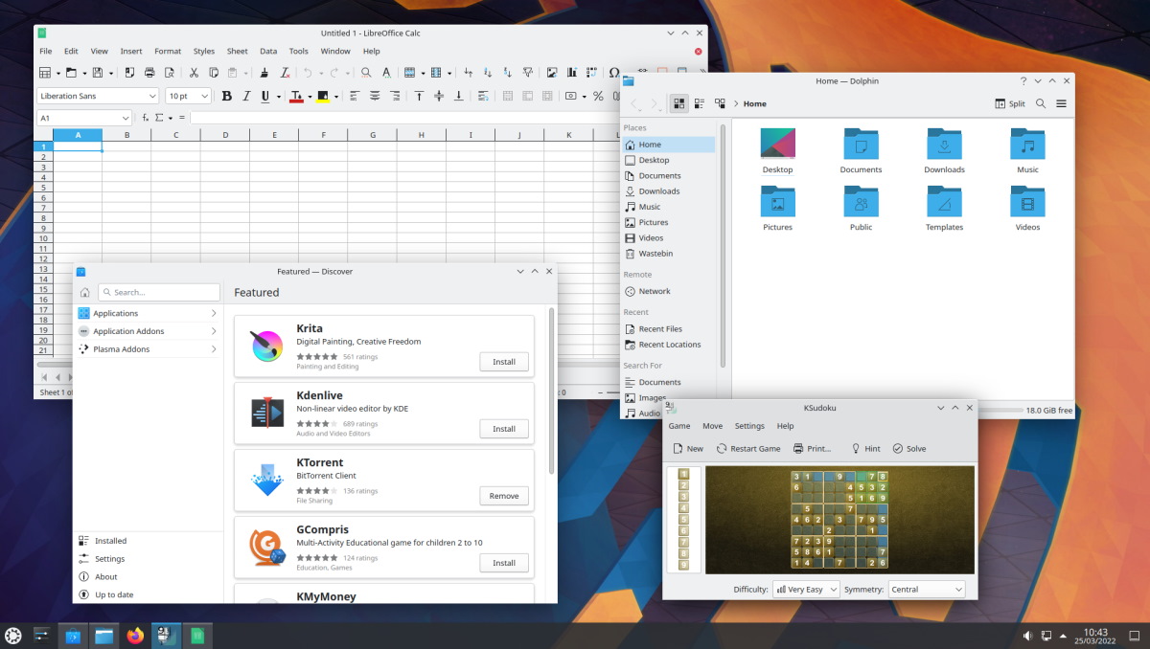Open the Data menu in LibreOffice Calc
Screen dimensions: 1150x649
click(268, 51)
